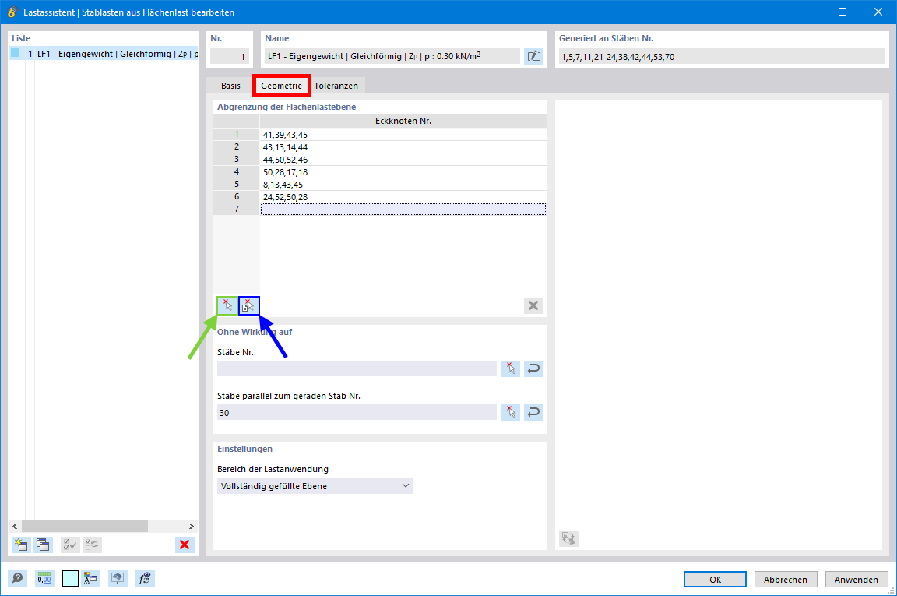The image size is (897, 596).
Task: Open units and decimal places settings
Action: click(x=44, y=578)
